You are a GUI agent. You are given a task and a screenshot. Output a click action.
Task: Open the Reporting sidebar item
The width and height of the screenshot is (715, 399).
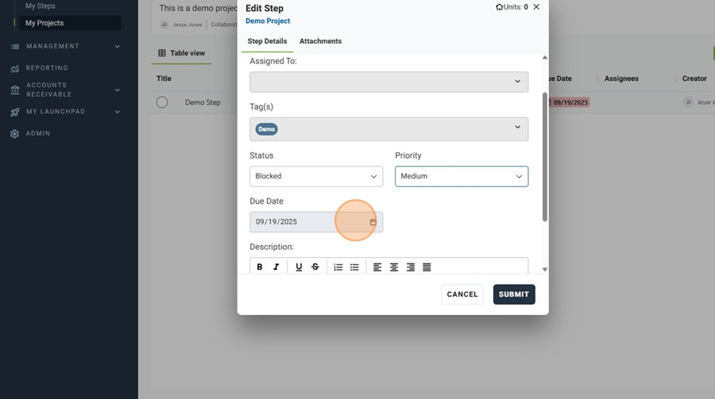[47, 68]
